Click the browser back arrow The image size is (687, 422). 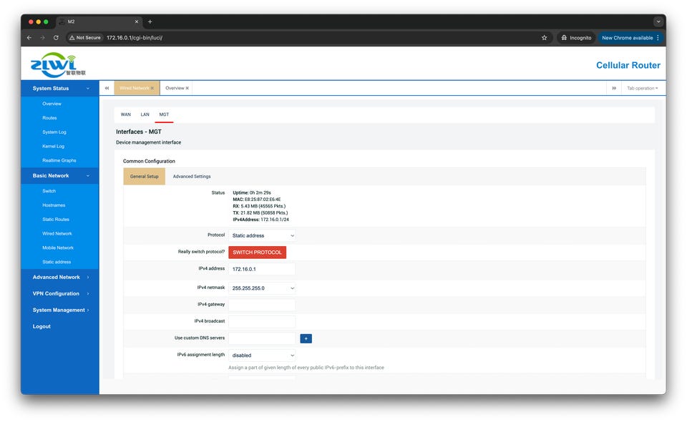[x=29, y=38]
